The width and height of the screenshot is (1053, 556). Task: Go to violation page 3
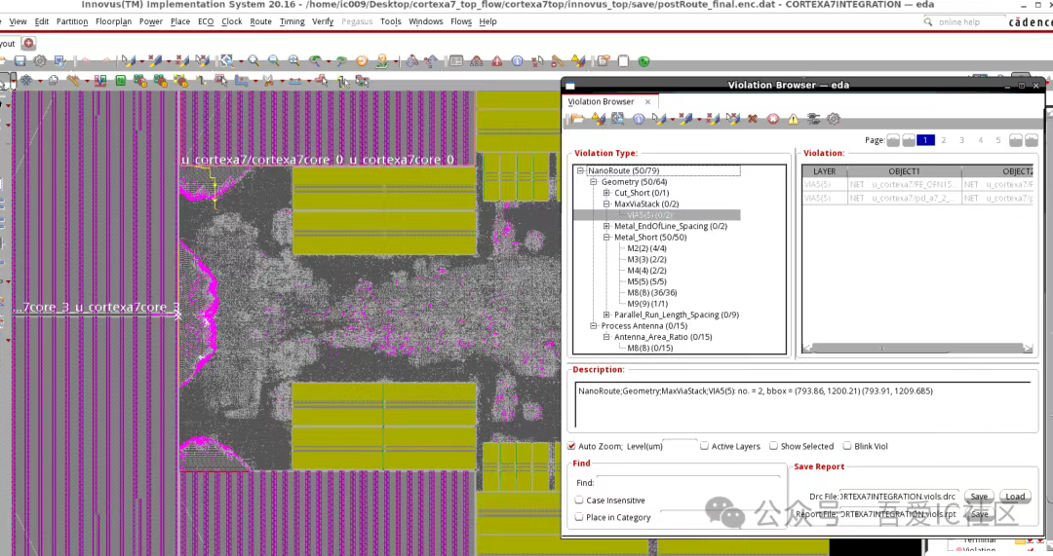[x=961, y=140]
